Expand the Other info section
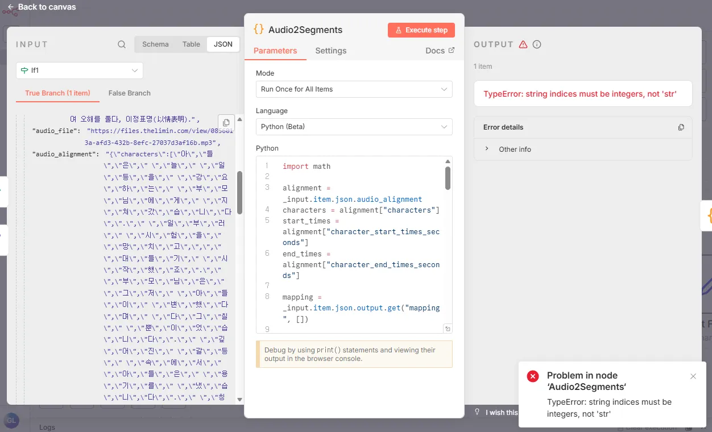Screen dimensions: 712x432 click(x=583, y=149)
